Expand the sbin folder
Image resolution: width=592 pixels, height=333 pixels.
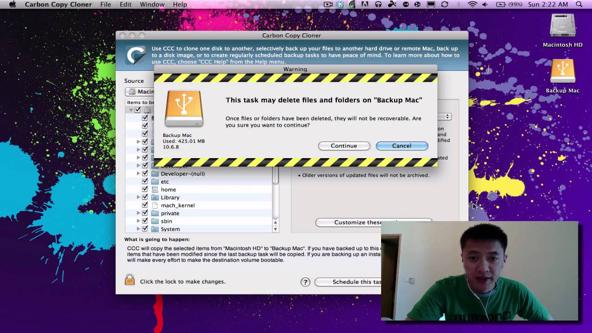coord(138,221)
